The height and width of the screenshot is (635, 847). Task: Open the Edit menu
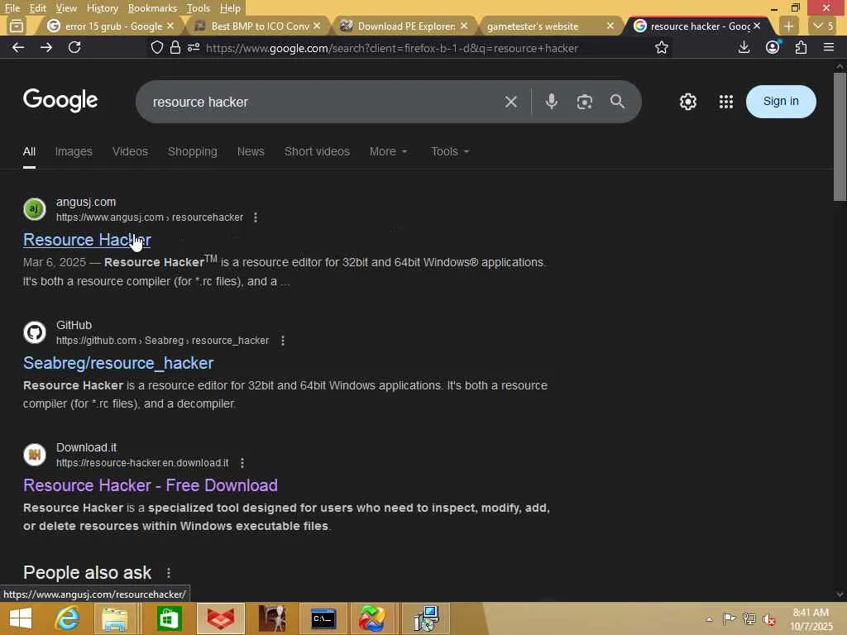(x=37, y=8)
